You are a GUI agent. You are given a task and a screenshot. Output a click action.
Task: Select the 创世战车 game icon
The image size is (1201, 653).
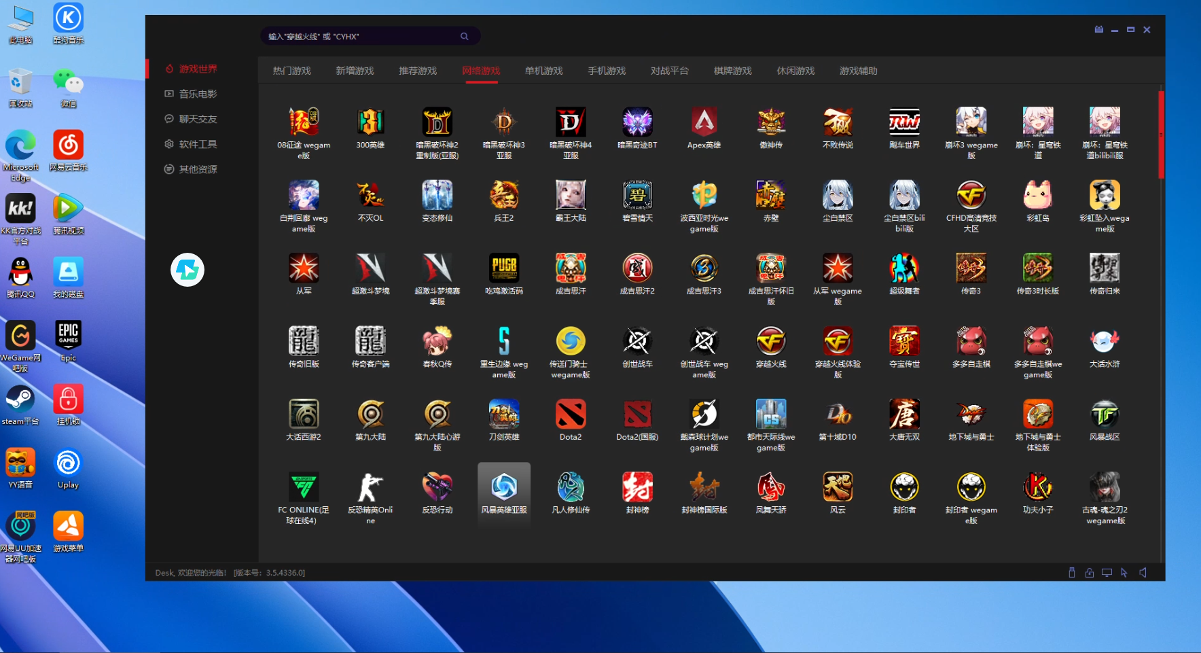pyautogui.click(x=637, y=341)
